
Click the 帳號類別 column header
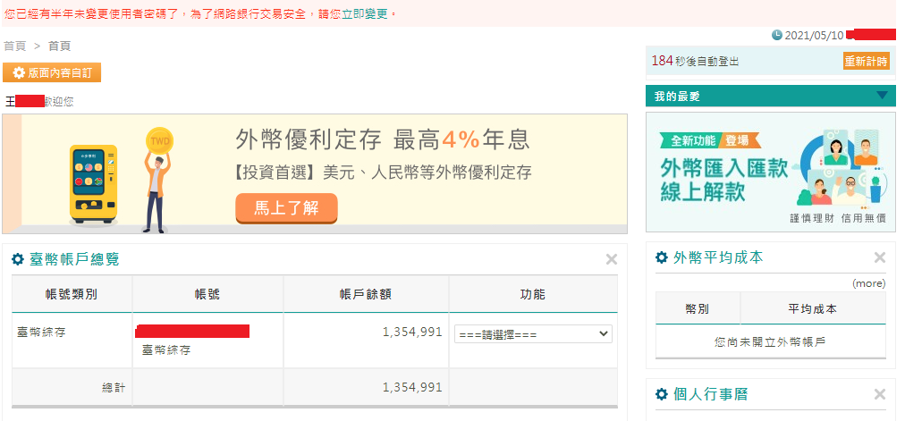click(x=72, y=294)
